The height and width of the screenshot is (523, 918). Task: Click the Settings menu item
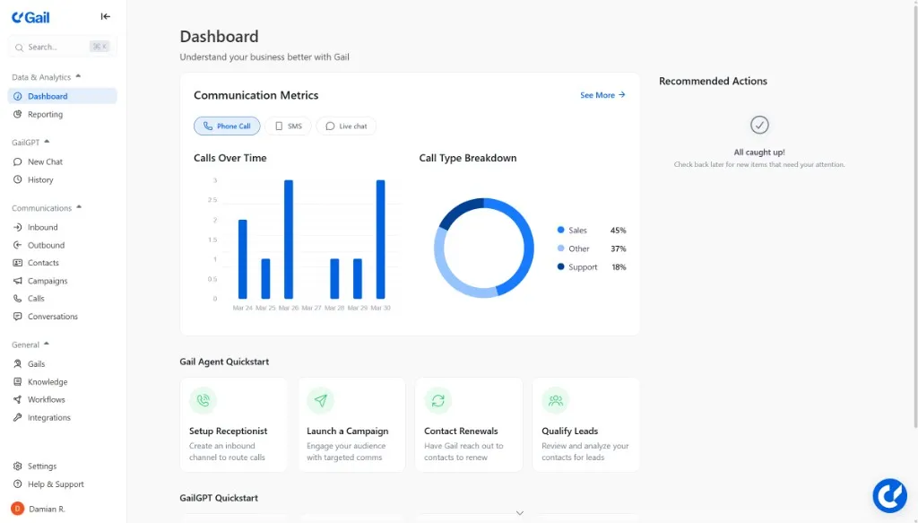click(x=62, y=466)
